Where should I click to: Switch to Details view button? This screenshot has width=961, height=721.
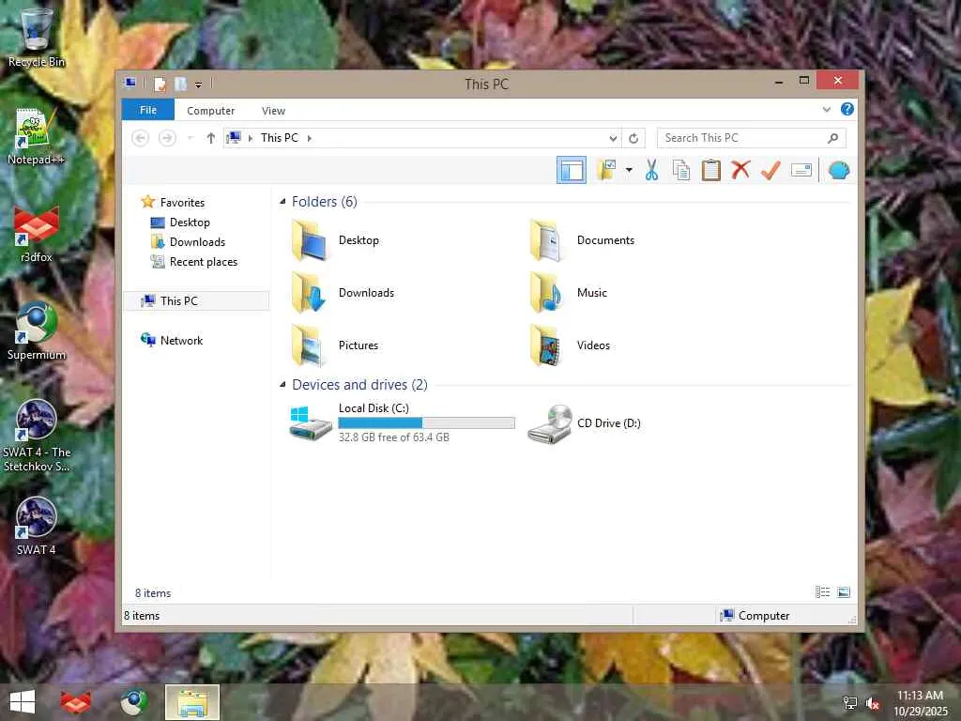pyautogui.click(x=822, y=592)
